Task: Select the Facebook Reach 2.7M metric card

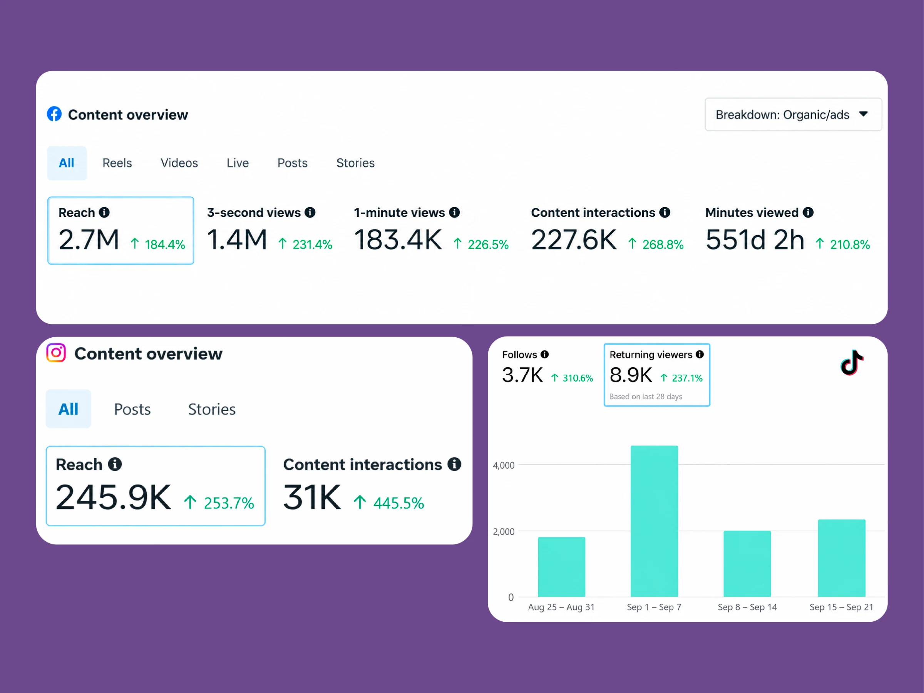Action: pos(121,231)
